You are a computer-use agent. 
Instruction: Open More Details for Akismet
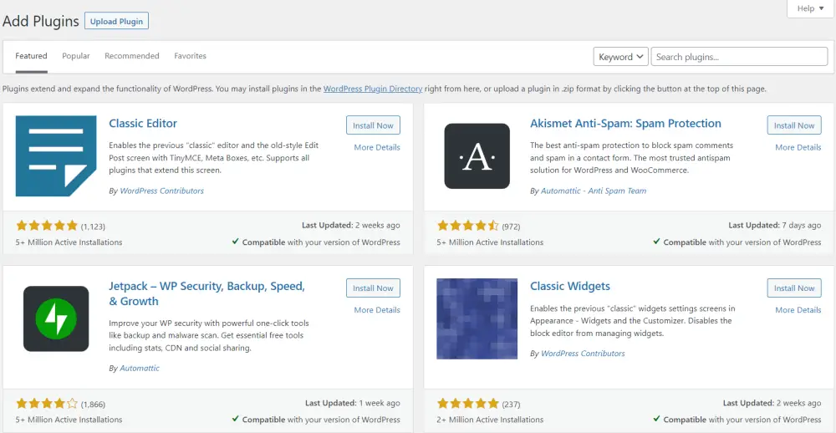798,147
